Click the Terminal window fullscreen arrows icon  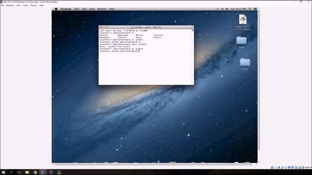point(192,27)
